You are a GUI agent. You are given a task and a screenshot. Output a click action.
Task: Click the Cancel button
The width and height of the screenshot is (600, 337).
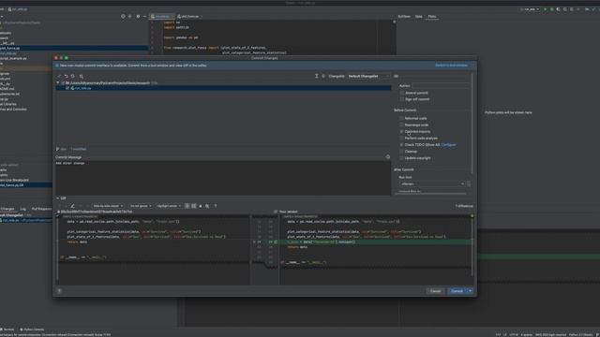pos(435,291)
